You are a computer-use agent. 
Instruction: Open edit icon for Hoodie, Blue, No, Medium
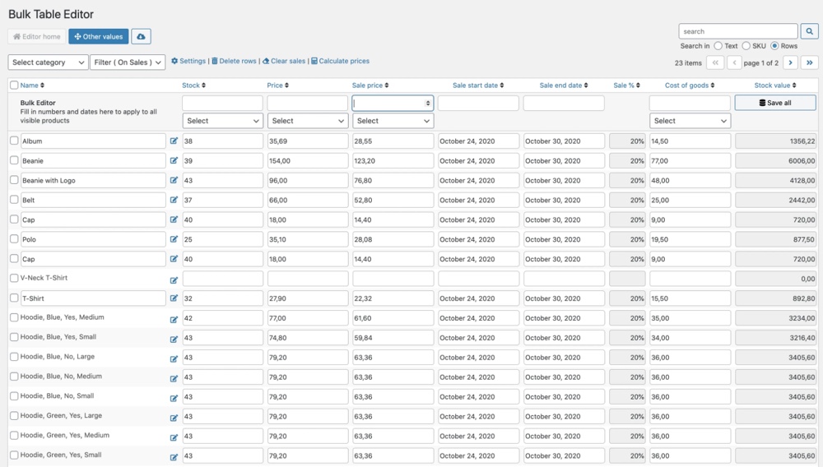pyautogui.click(x=174, y=378)
